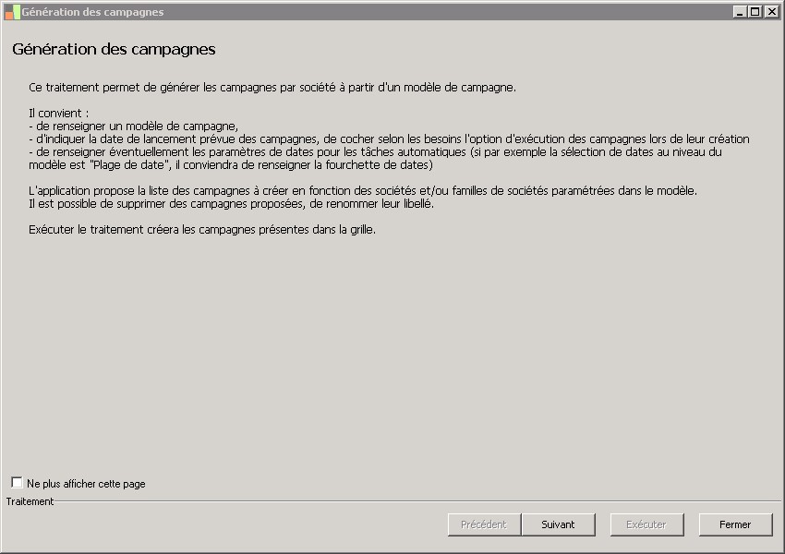Viewport: 785px width, 554px height.
Task: Click the line mentioning 'Plage de date'
Action: click(231, 165)
